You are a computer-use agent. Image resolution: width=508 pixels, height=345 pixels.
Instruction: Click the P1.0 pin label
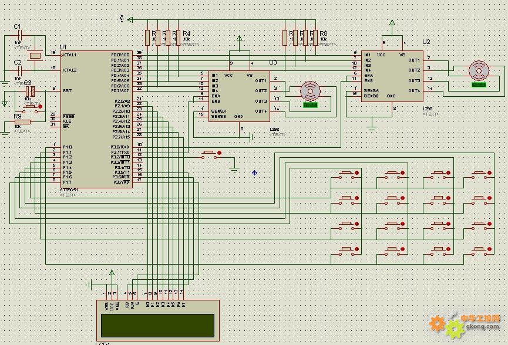tap(68, 147)
